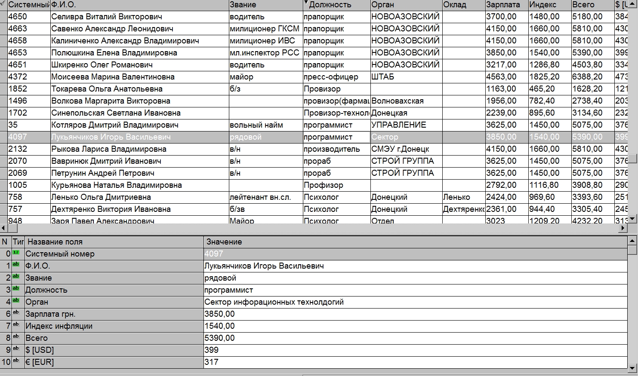
Task: Click the Орган column header
Action: [406, 5]
